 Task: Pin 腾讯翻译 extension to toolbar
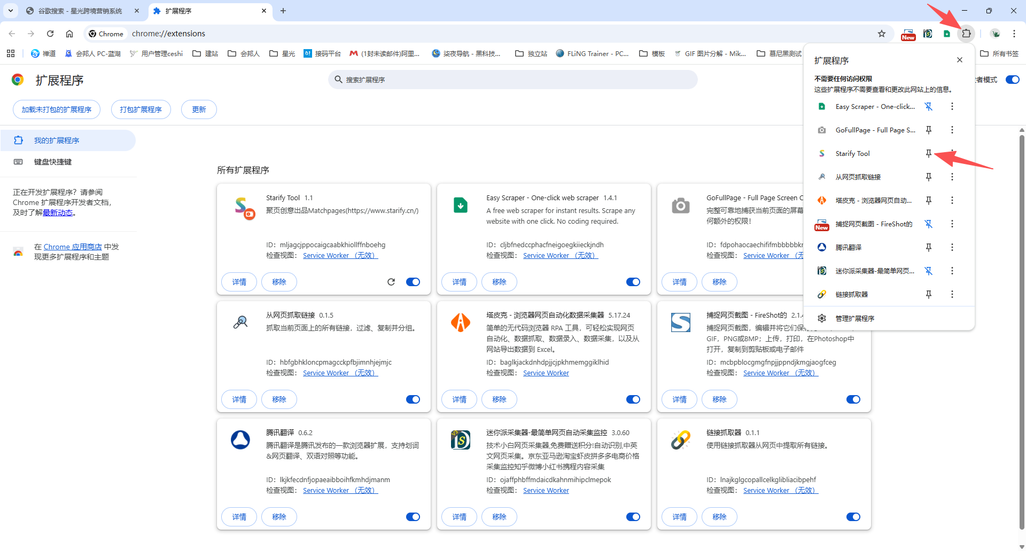click(x=928, y=248)
